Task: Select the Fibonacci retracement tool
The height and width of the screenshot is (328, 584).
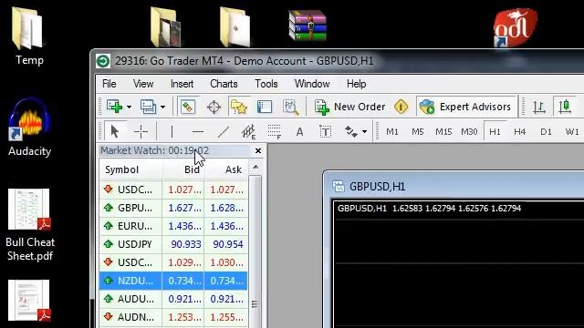Action: coord(275,131)
